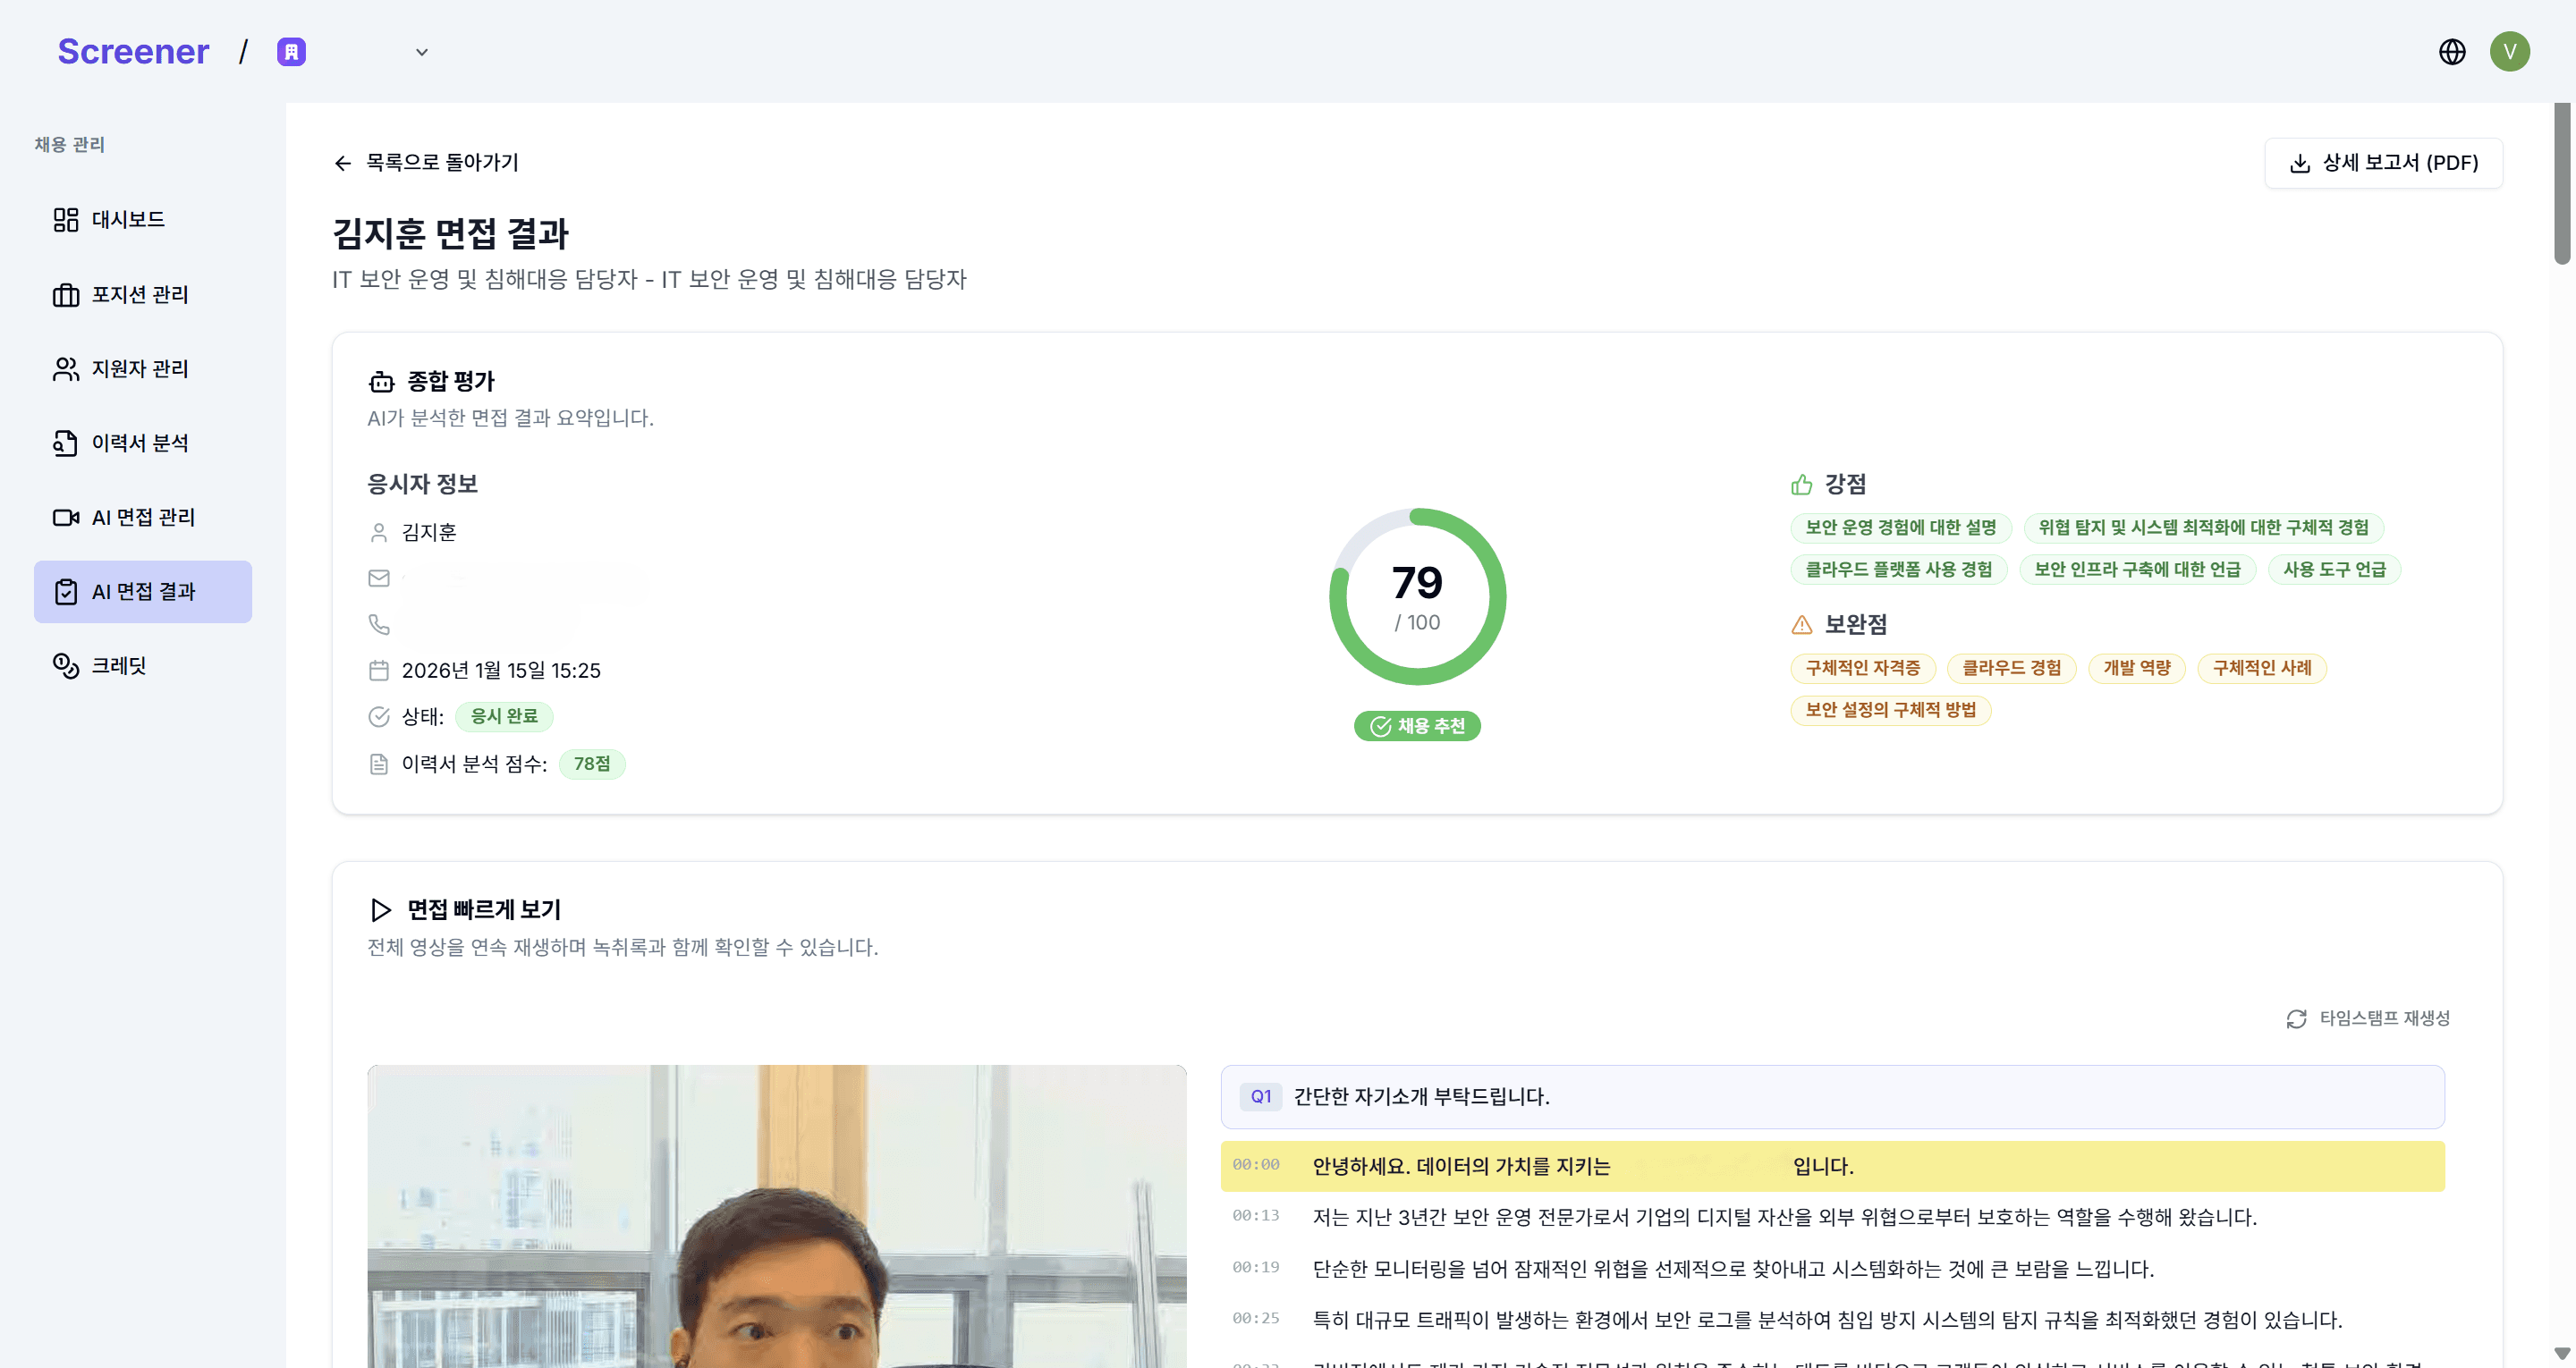
Task: Click the globe language icon in the header
Action: [2452, 51]
